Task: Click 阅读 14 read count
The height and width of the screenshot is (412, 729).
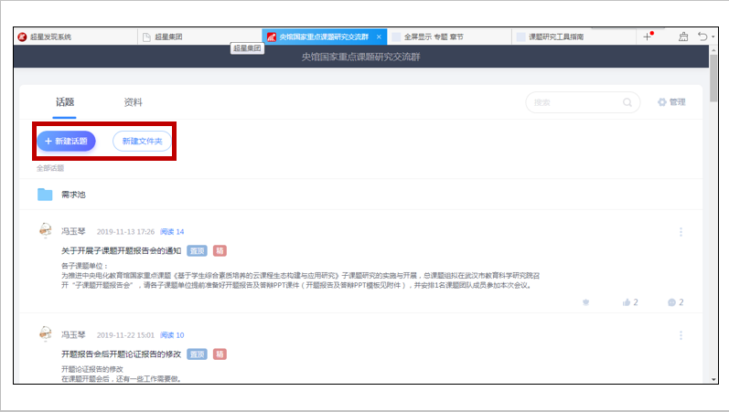Action: tap(172, 232)
